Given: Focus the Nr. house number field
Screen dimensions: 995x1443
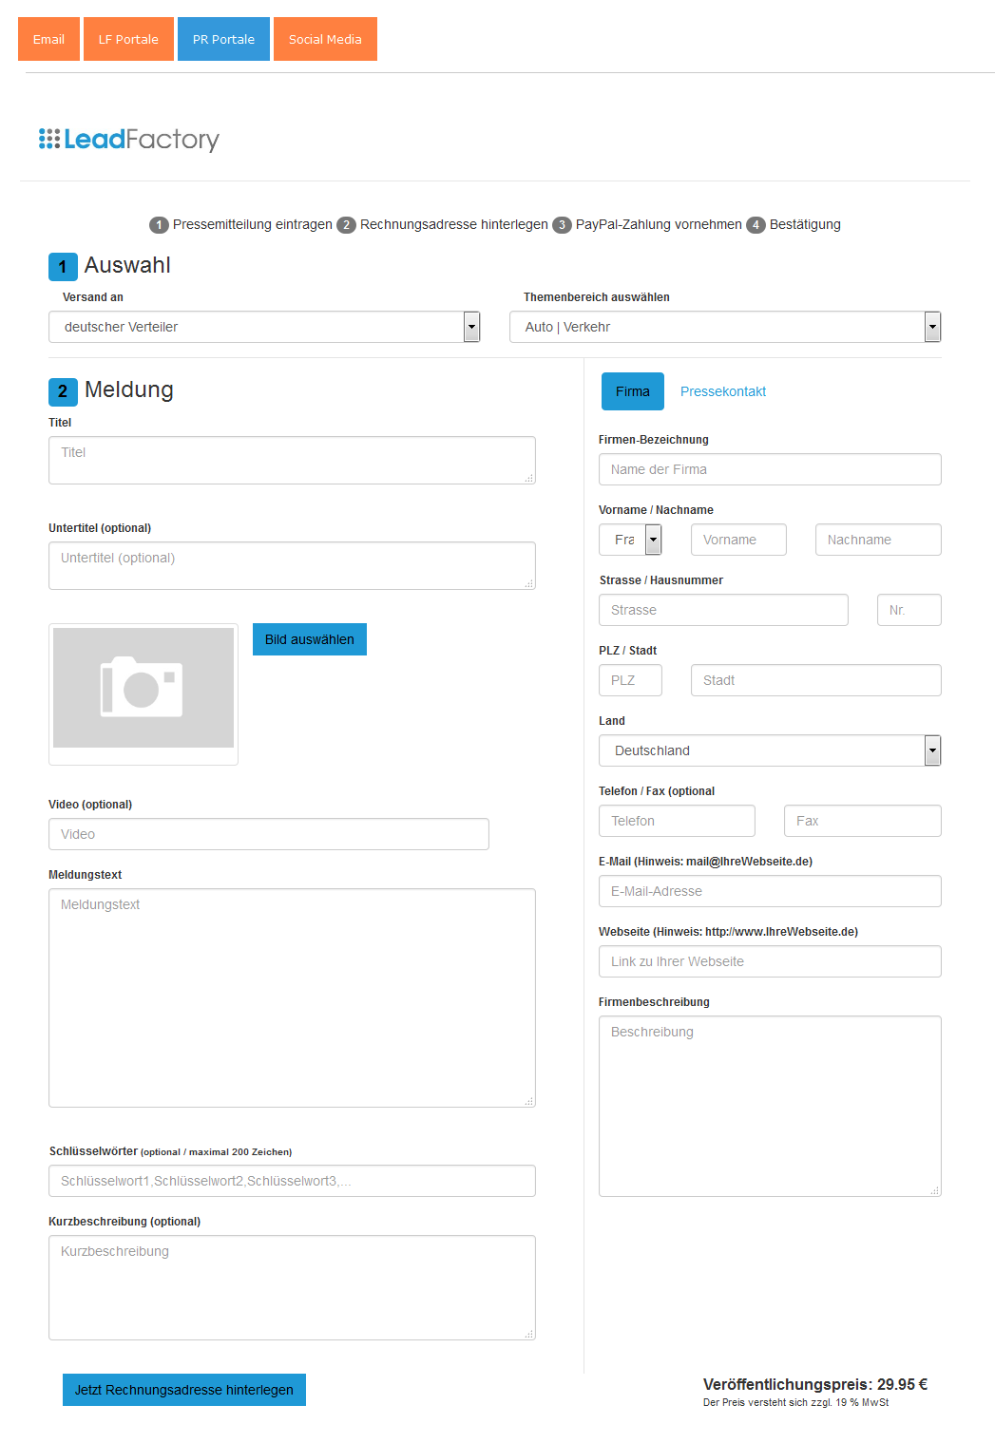Looking at the screenshot, I should point(909,610).
